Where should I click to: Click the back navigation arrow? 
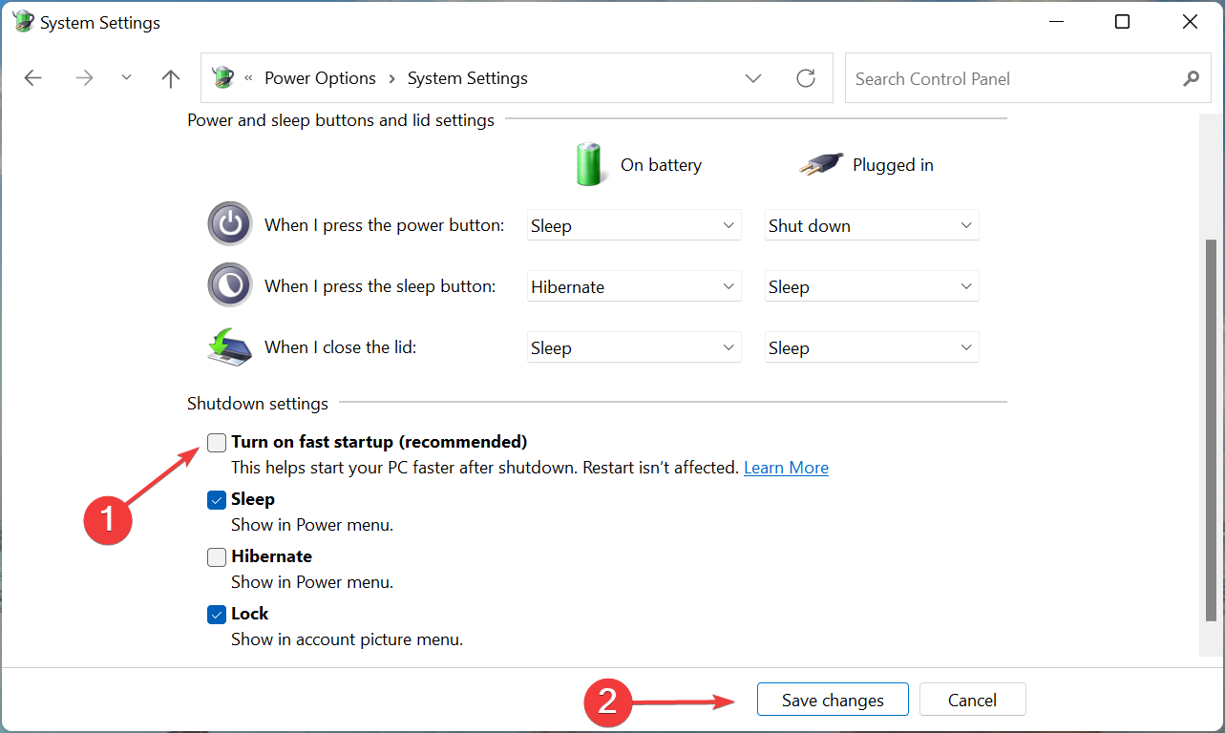click(x=33, y=78)
